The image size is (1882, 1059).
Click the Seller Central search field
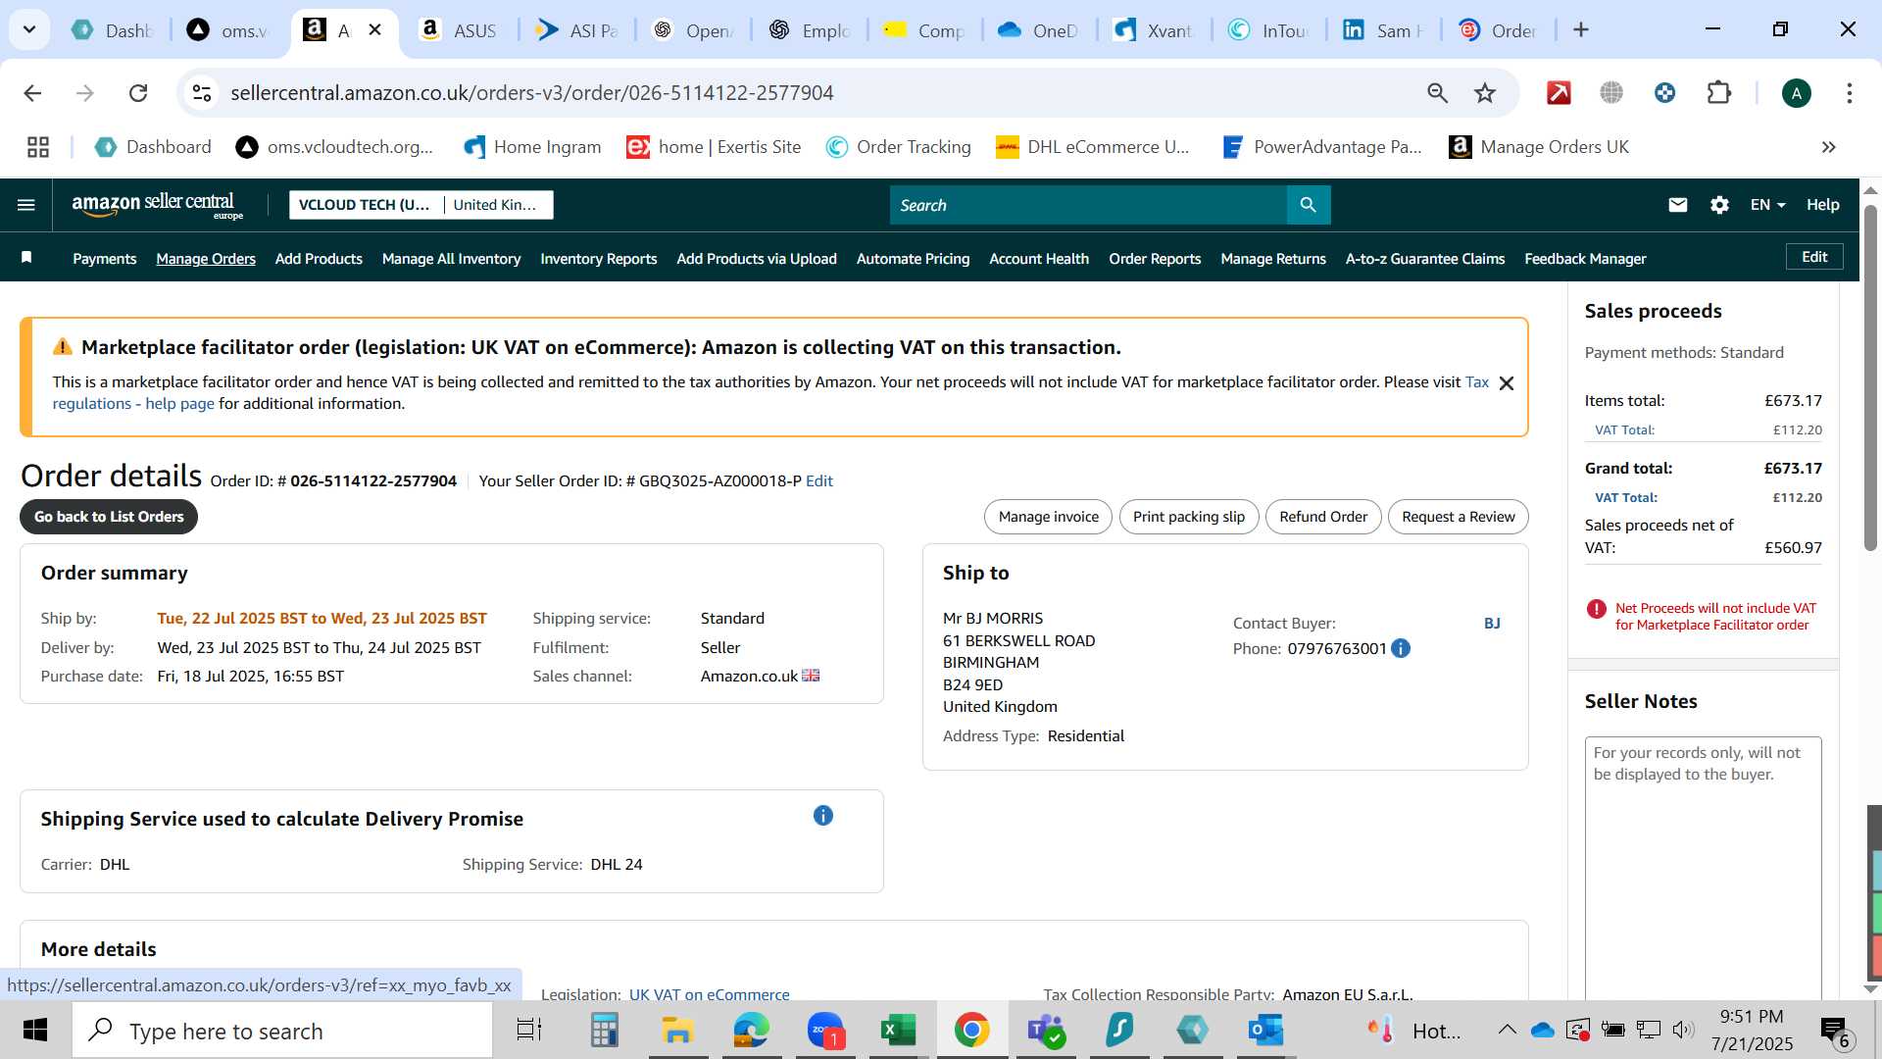click(x=1088, y=205)
